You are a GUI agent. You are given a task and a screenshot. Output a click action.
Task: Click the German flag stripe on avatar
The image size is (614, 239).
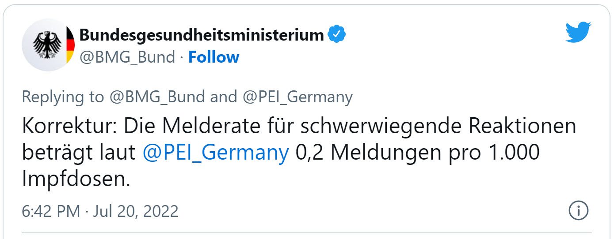[x=70, y=45]
